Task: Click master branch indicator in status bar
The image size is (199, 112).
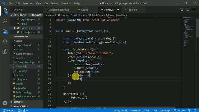Action: point(9,110)
